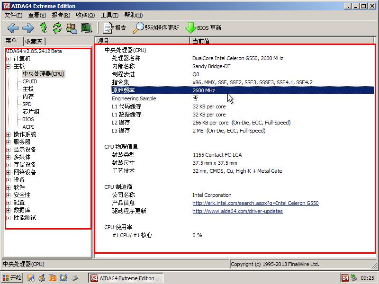
Task: Click the AIDA64 tray icon
Action: pos(345,278)
